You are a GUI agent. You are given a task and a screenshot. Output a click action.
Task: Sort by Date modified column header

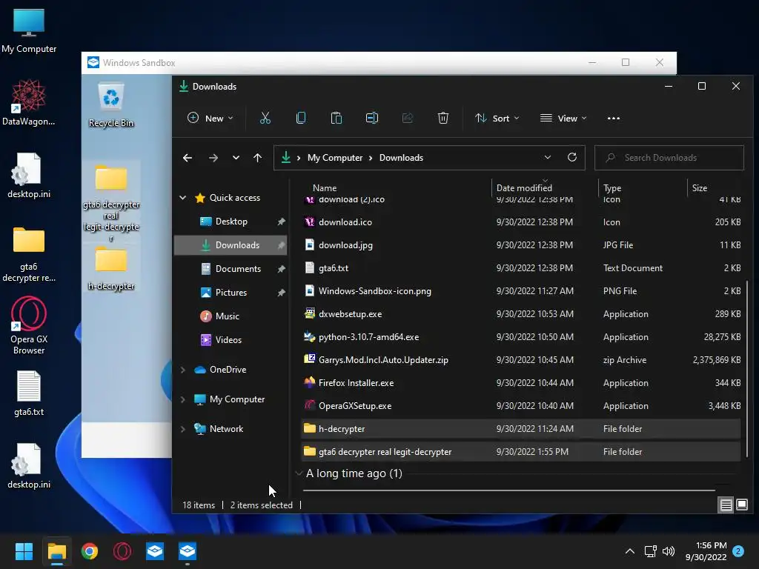pos(524,187)
